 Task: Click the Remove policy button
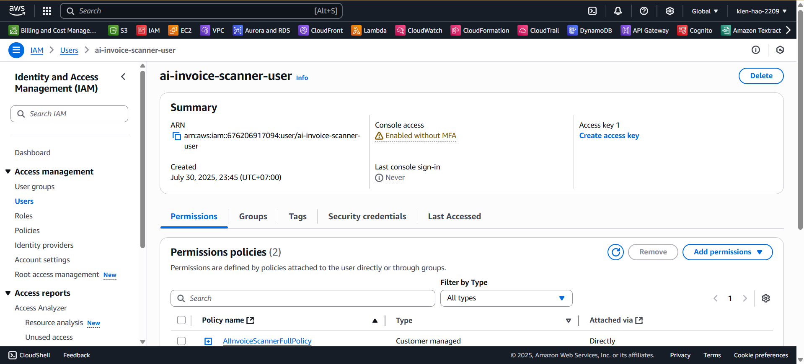(653, 252)
